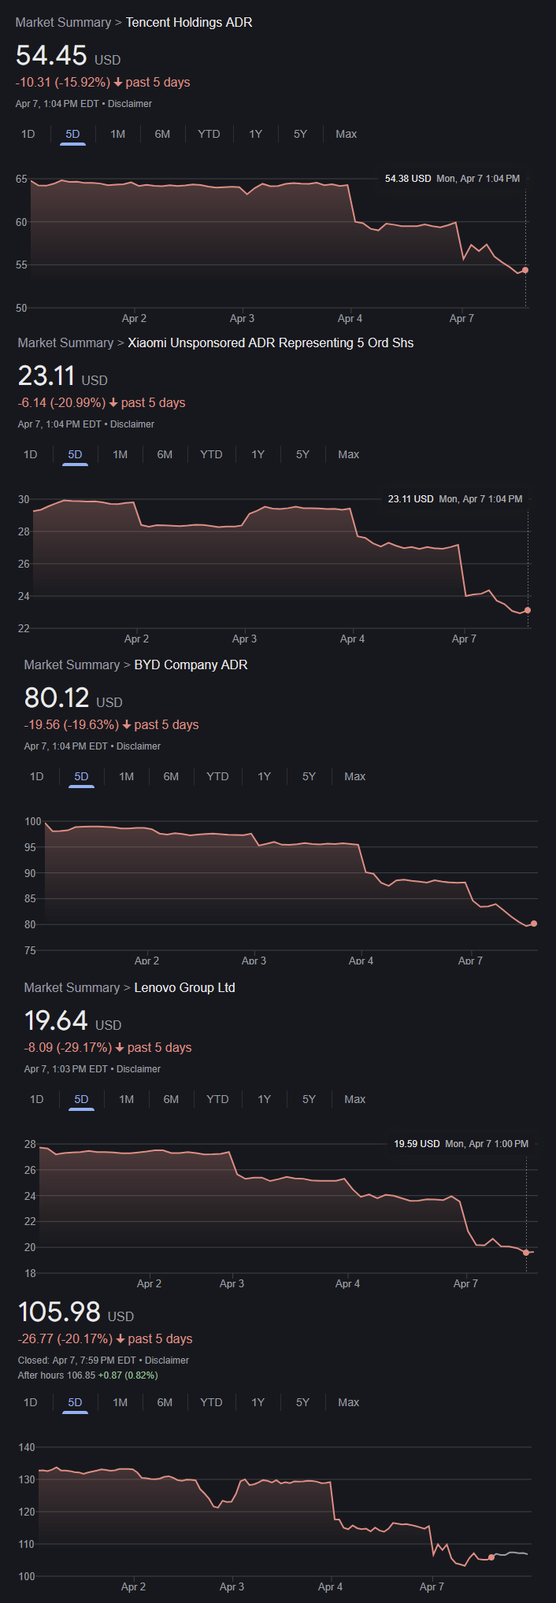This screenshot has width=556, height=1603.
Task: Show Max history for BYD Company
Action: pyautogui.click(x=355, y=776)
